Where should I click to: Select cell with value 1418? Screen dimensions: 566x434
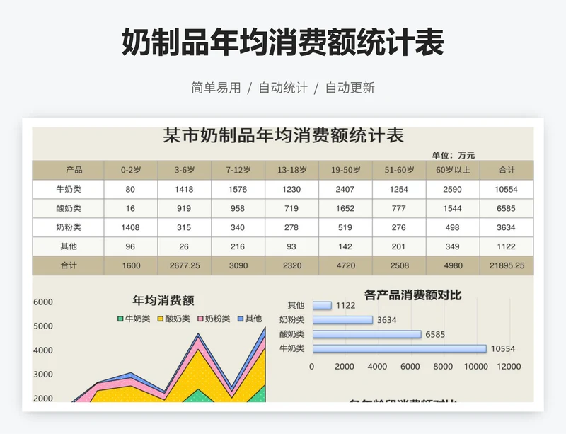(x=185, y=189)
